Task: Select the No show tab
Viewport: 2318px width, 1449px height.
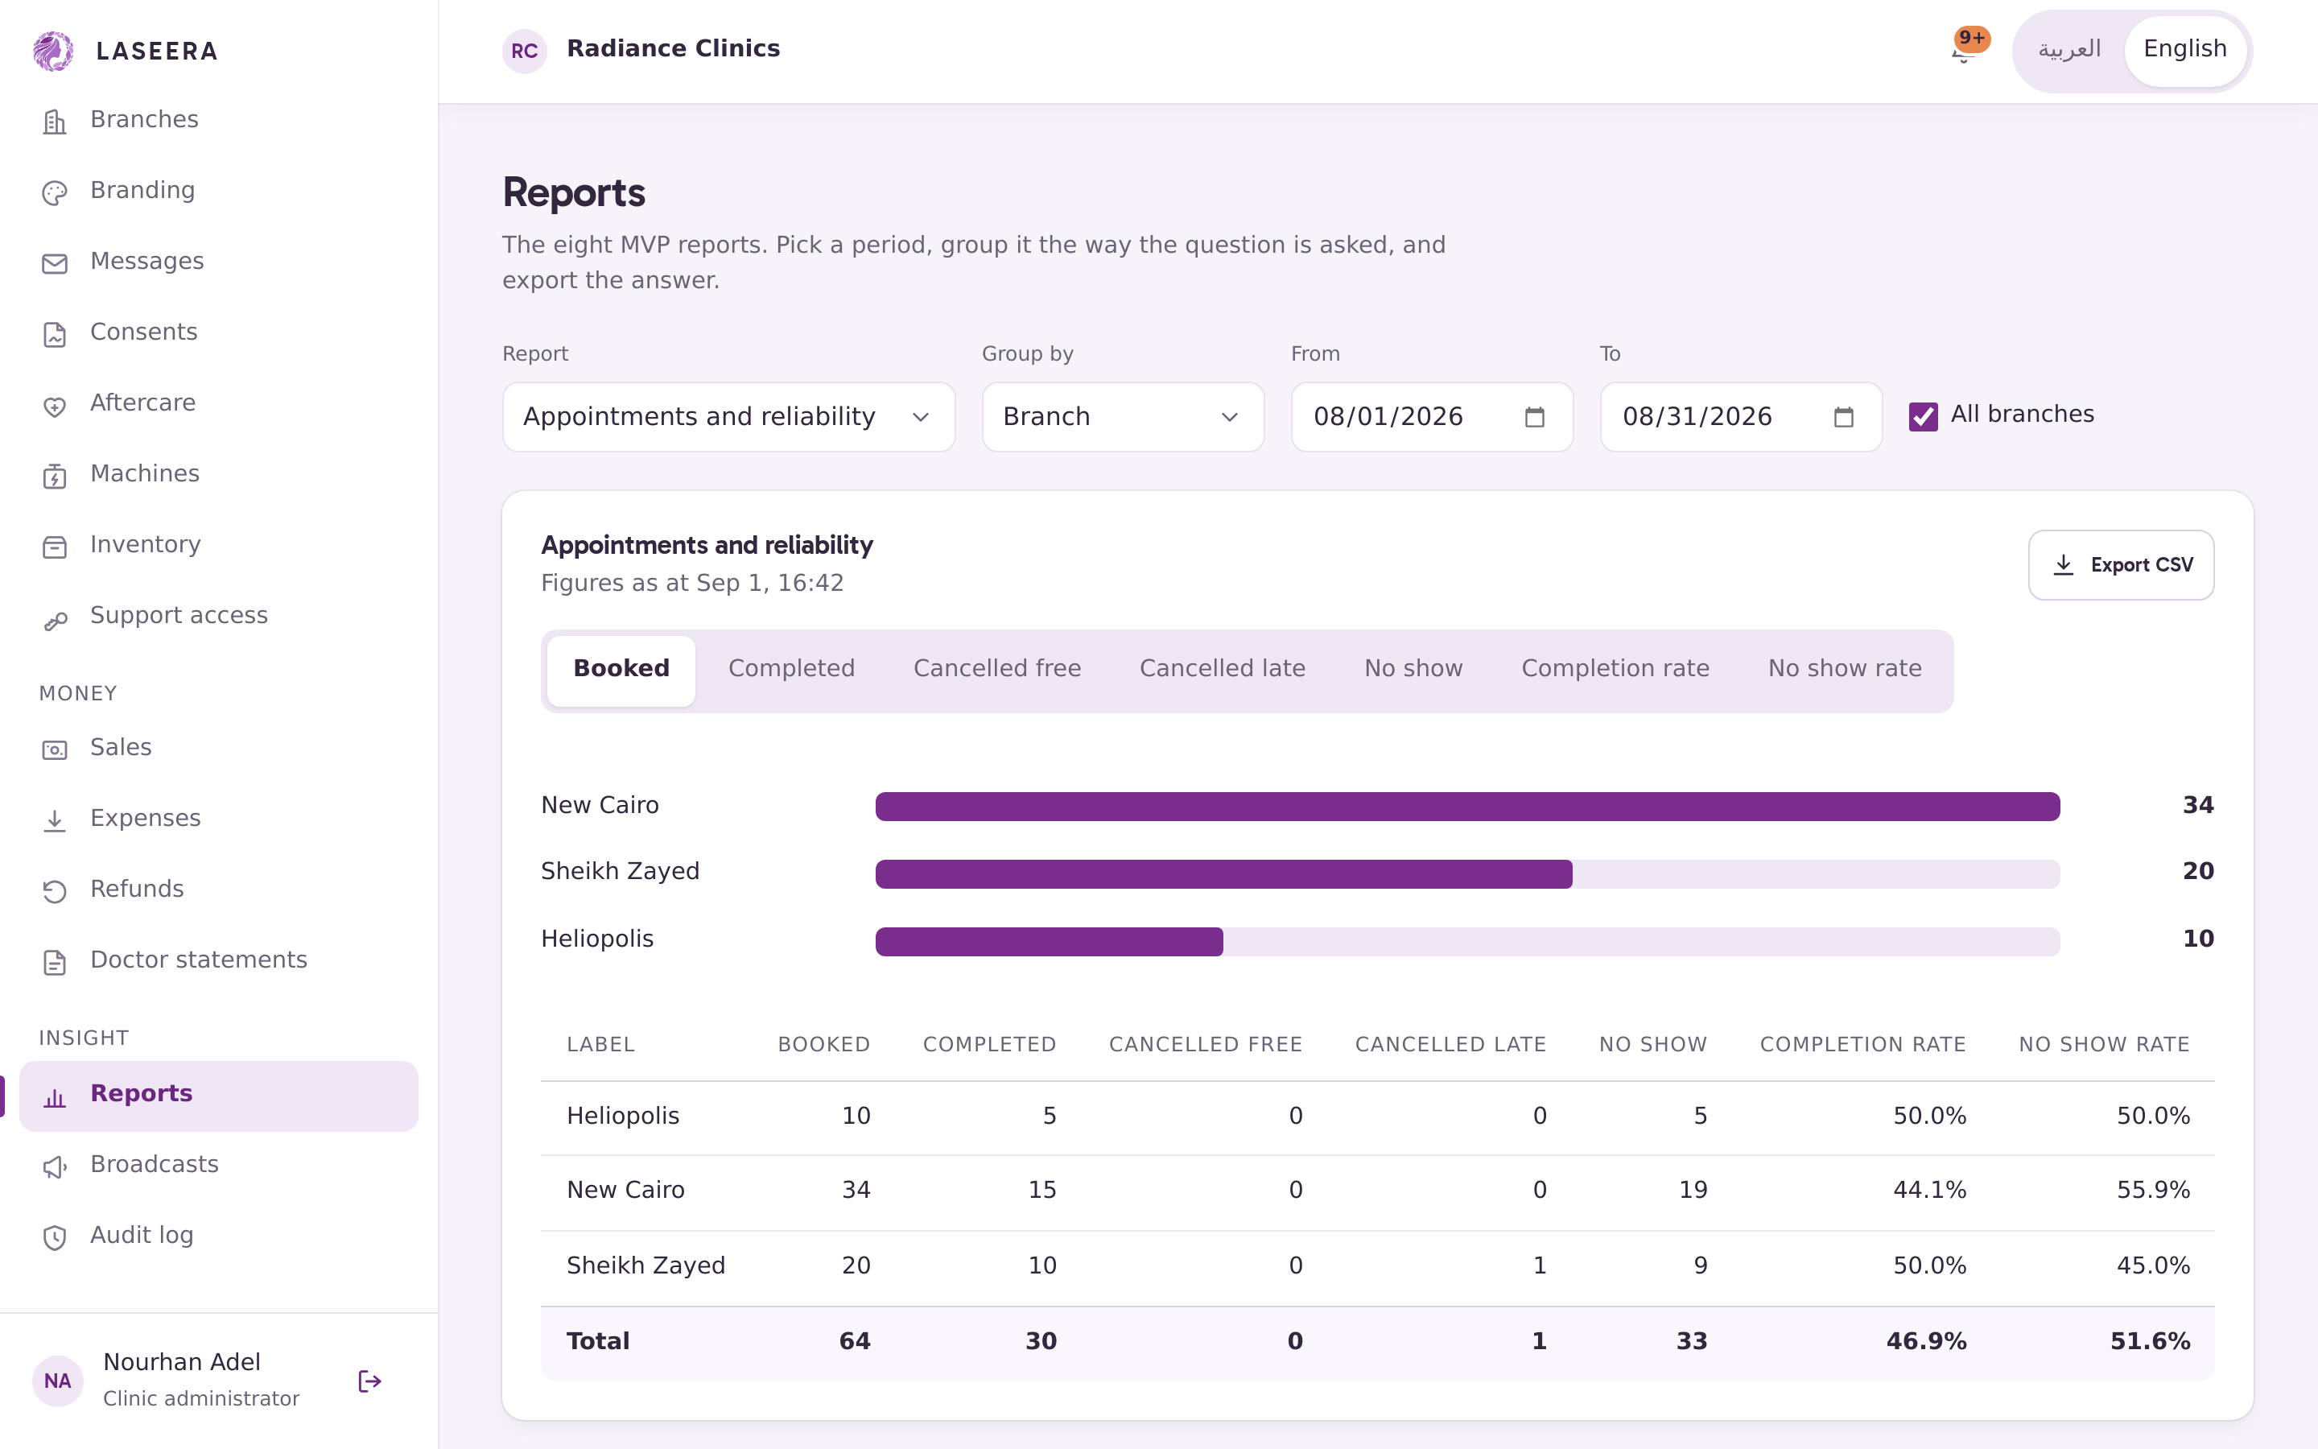Action: (1413, 669)
